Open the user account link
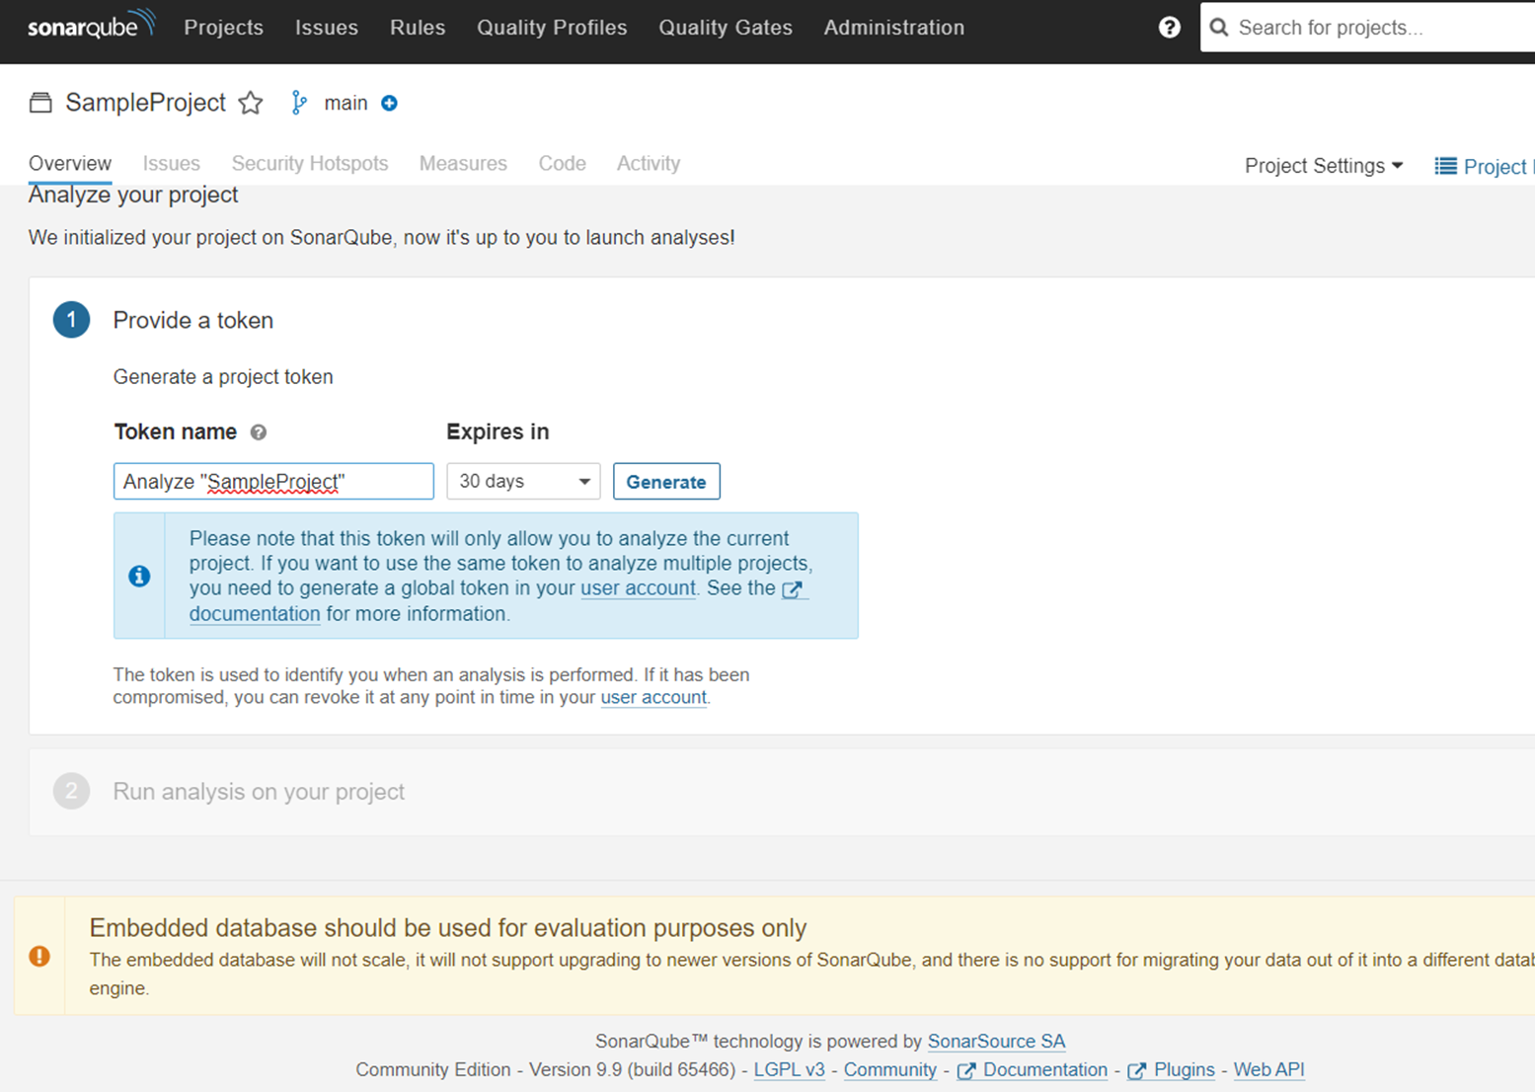The image size is (1535, 1092). [x=638, y=588]
